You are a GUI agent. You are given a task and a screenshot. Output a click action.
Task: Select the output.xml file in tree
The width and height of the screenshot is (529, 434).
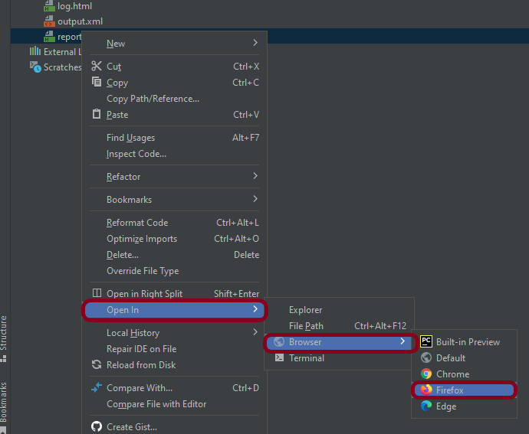pyautogui.click(x=80, y=21)
